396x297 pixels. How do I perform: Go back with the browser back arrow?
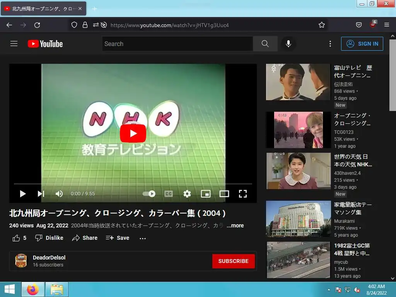tap(9, 25)
